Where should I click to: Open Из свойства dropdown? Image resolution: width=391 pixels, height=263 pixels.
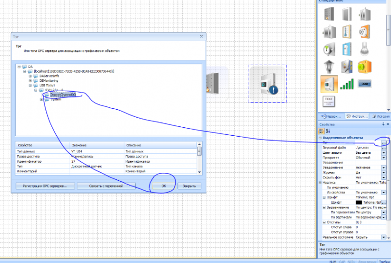point(384,192)
